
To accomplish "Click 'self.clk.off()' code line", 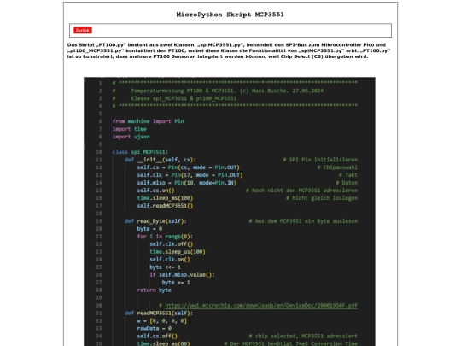I will click(171, 243).
